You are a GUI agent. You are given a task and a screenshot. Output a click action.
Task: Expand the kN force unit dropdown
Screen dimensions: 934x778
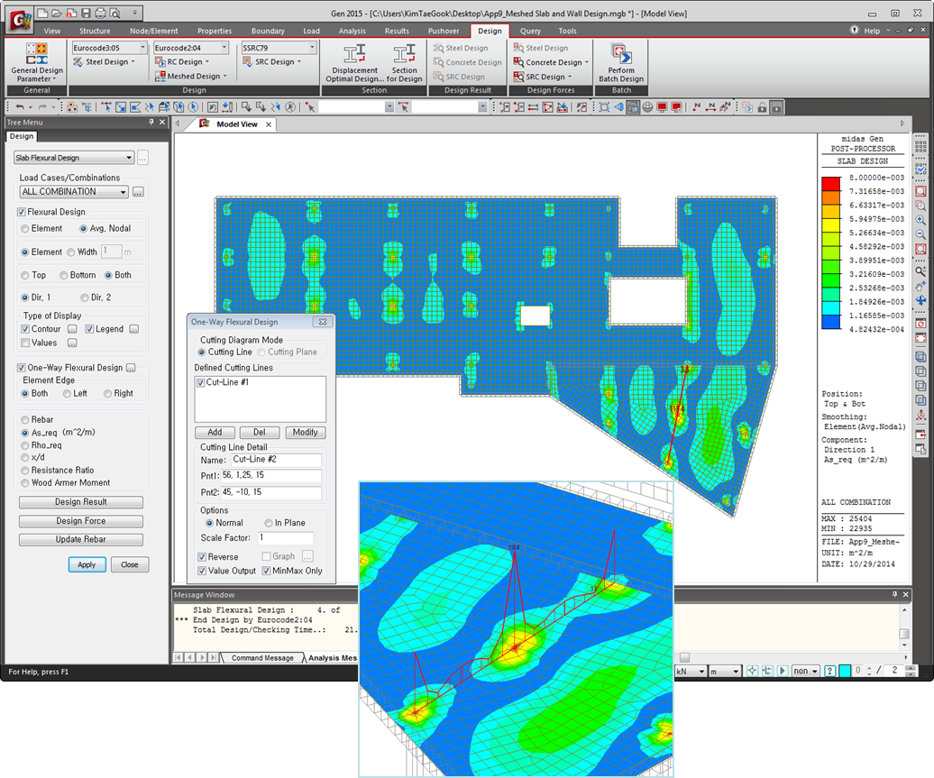701,672
